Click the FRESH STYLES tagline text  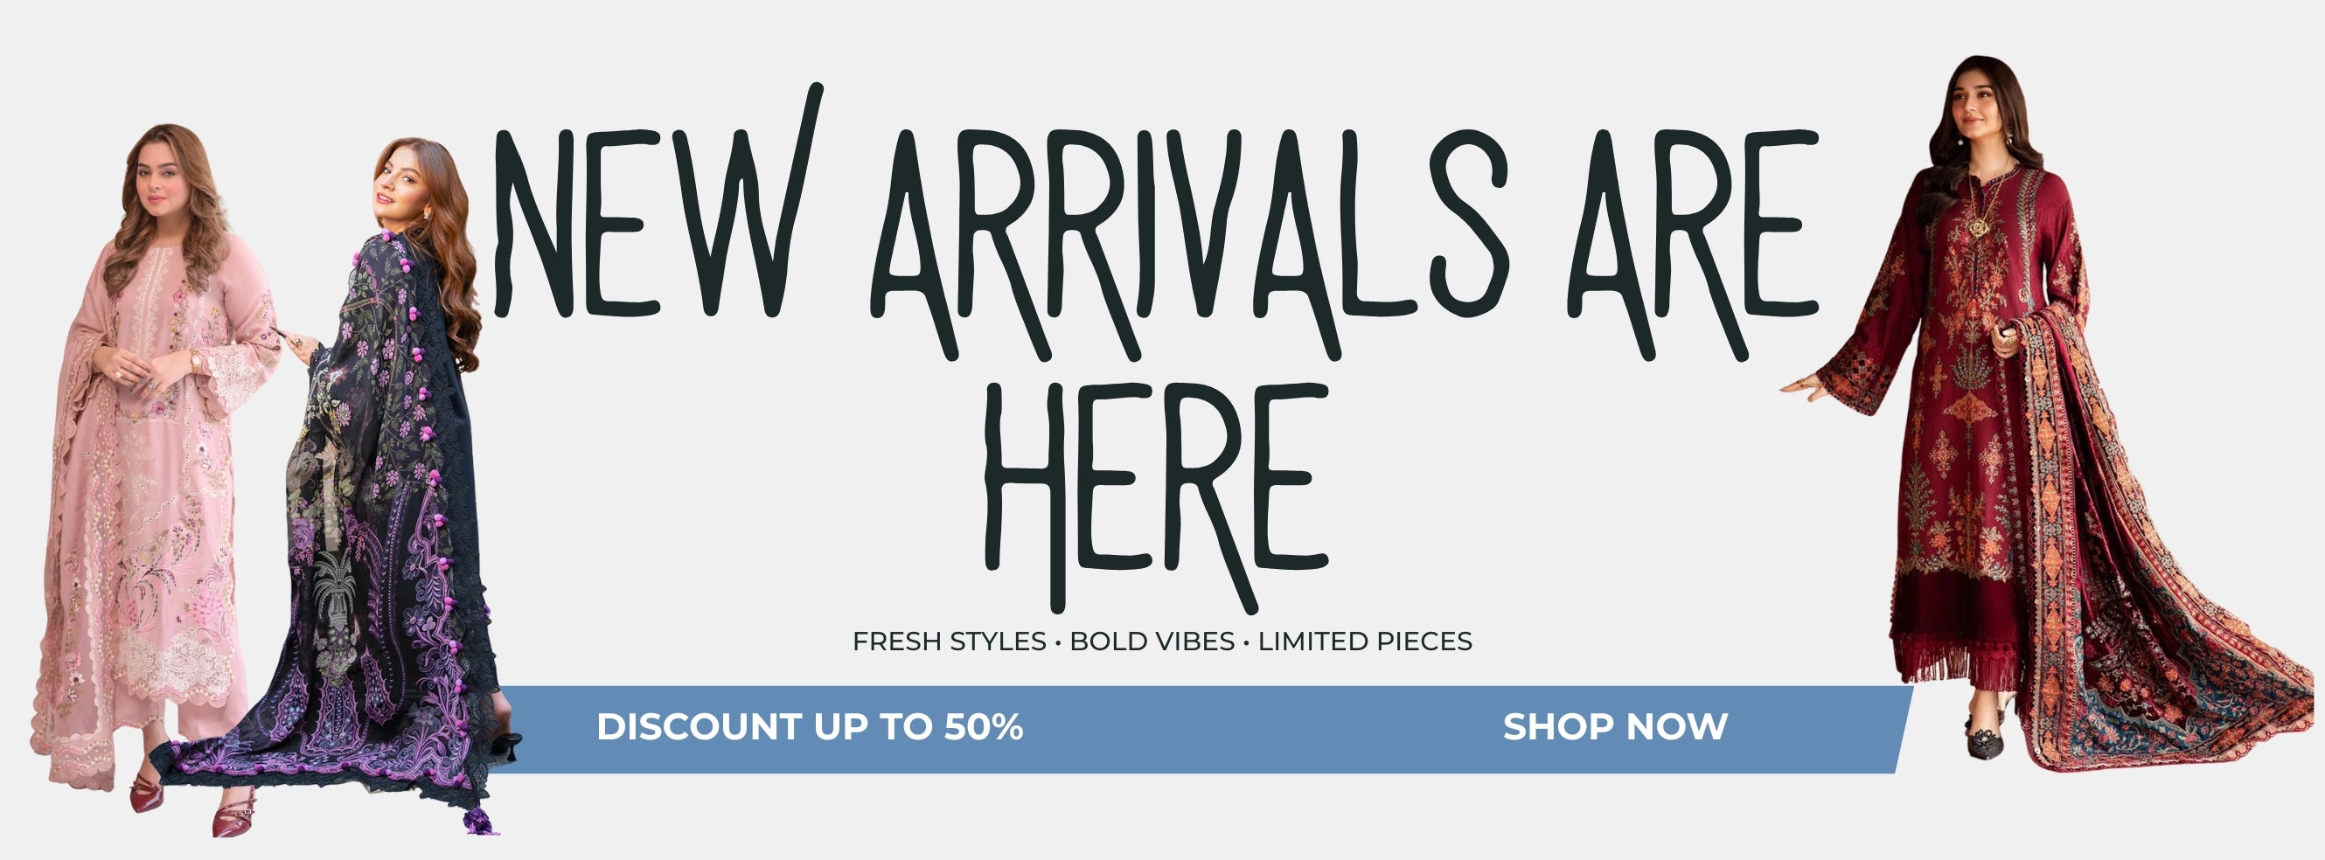point(949,642)
